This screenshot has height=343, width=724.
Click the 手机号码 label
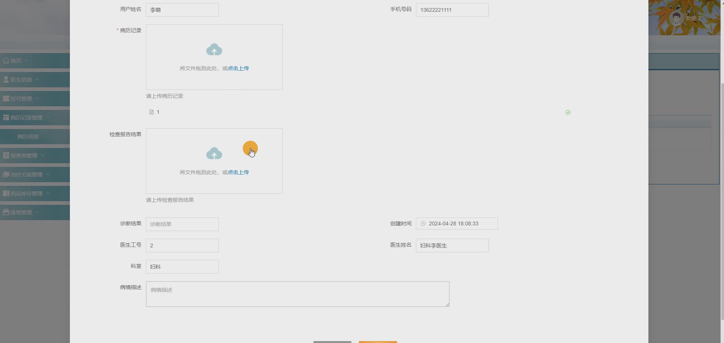pos(401,9)
